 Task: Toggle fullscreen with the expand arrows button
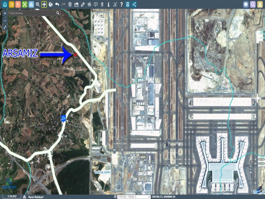(5, 28)
